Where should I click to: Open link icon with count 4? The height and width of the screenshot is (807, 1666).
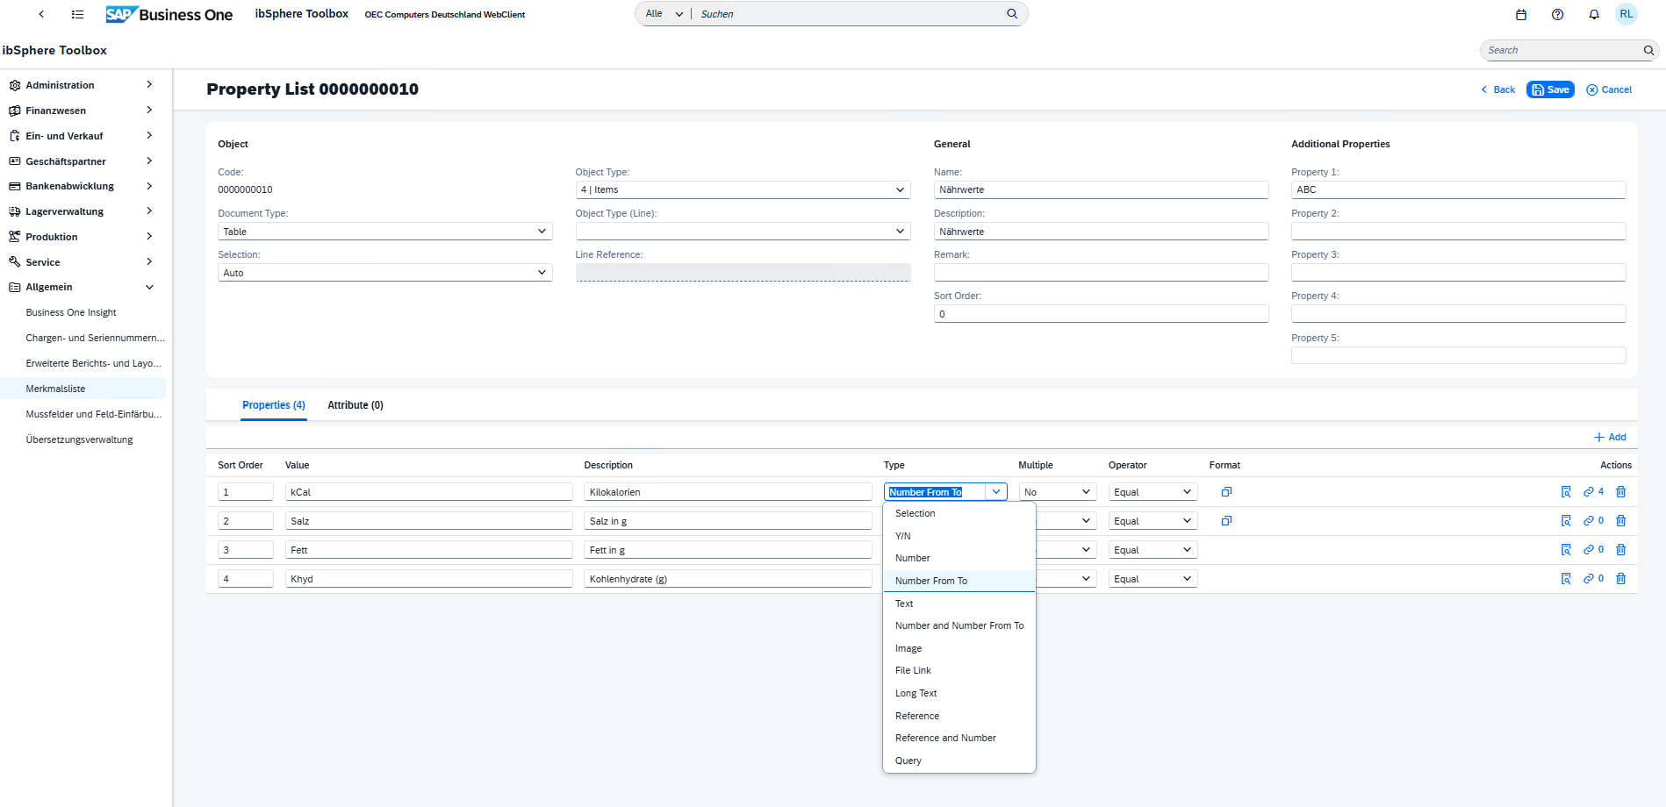click(x=1593, y=492)
